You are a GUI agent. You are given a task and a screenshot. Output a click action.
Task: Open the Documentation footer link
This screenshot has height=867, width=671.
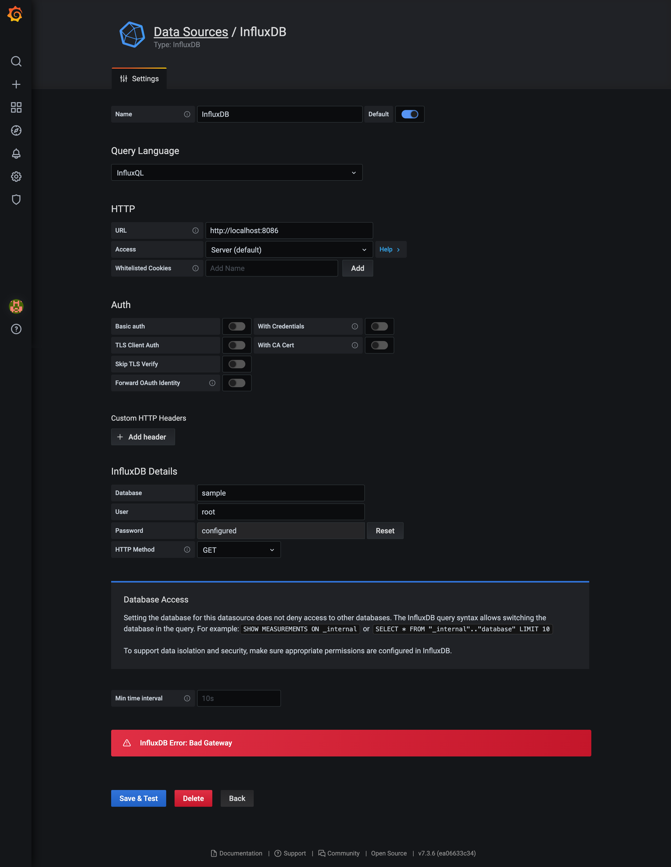236,853
